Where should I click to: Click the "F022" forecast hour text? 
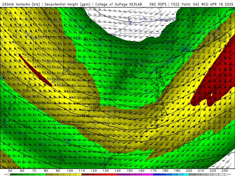(x=175, y=4)
